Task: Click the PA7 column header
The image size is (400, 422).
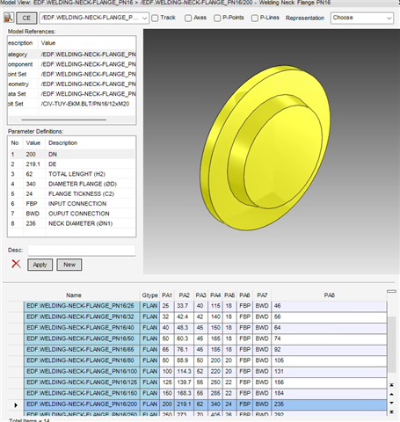Action: [262, 295]
